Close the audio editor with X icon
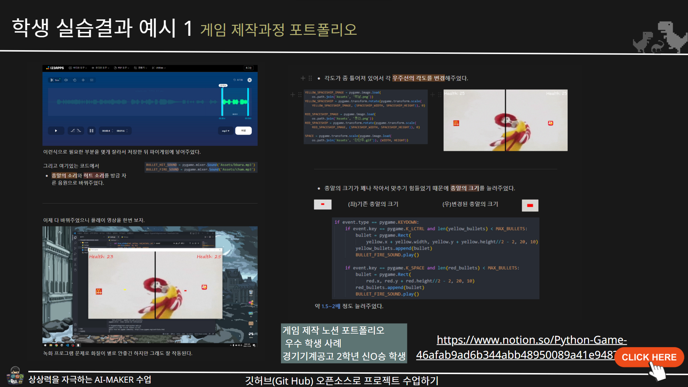 click(250, 80)
